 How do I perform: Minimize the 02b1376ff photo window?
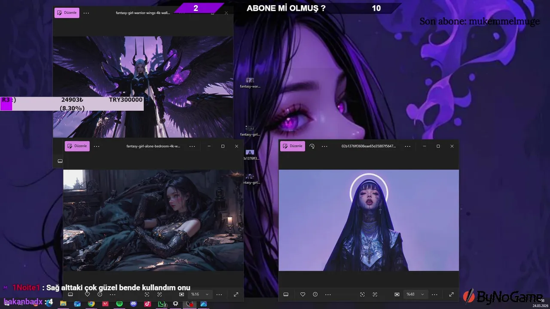(424, 146)
